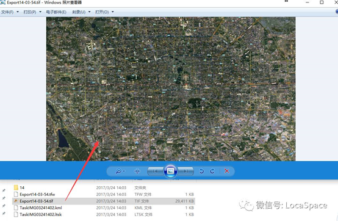Click the actual size fit button

pos(137,171)
